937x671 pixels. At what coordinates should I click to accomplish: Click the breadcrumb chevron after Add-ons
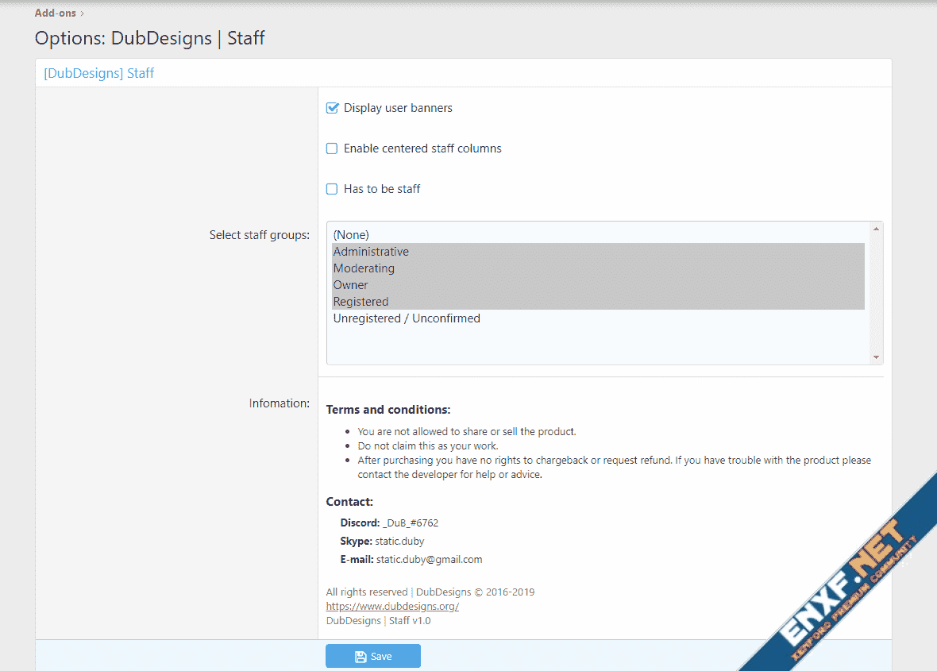click(82, 13)
